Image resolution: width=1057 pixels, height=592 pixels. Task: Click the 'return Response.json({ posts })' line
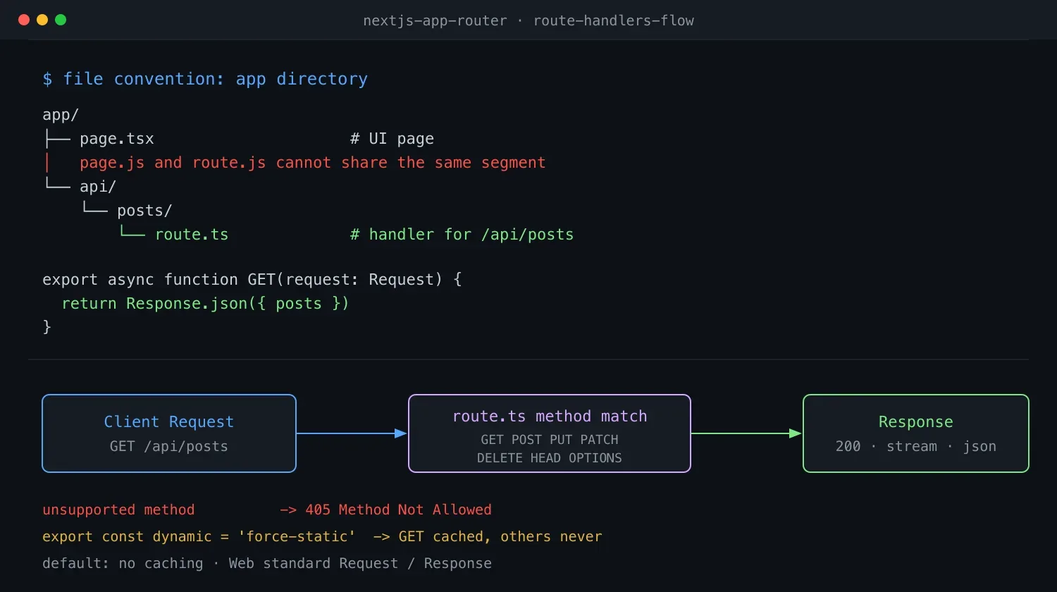pos(205,304)
